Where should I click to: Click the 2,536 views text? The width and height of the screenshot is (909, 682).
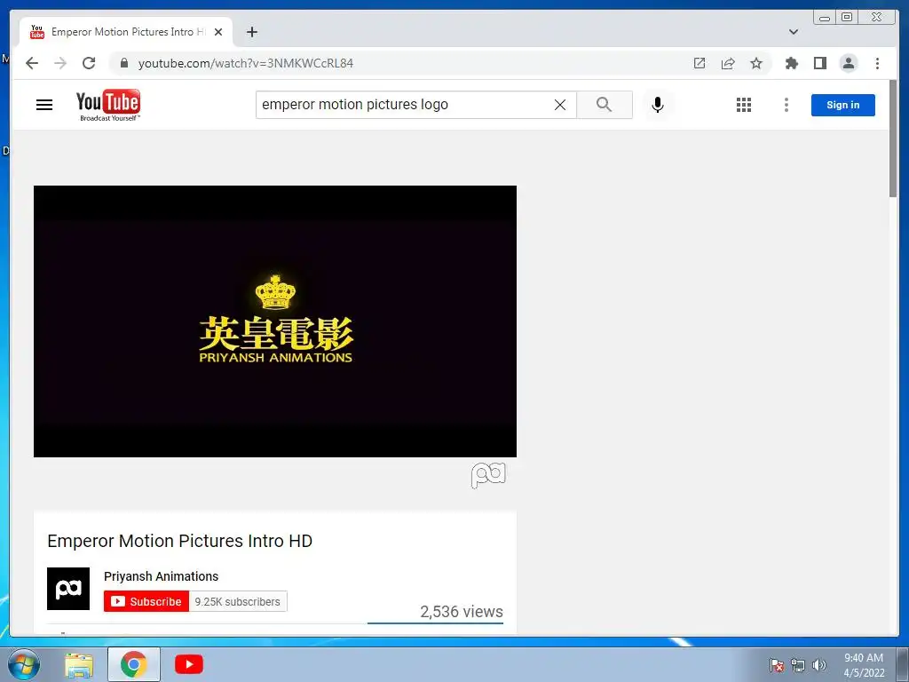(x=462, y=611)
